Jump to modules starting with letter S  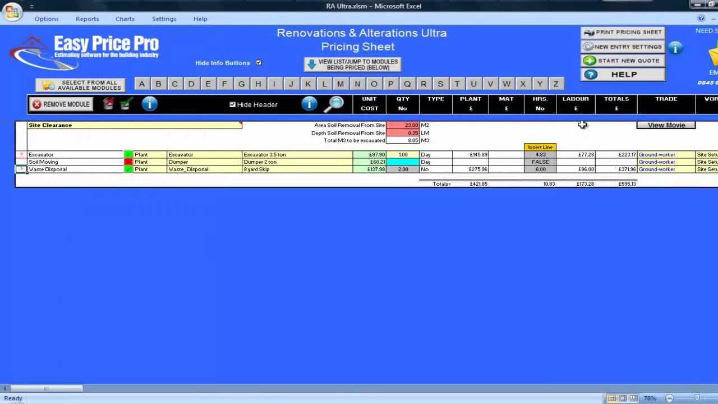click(x=440, y=84)
